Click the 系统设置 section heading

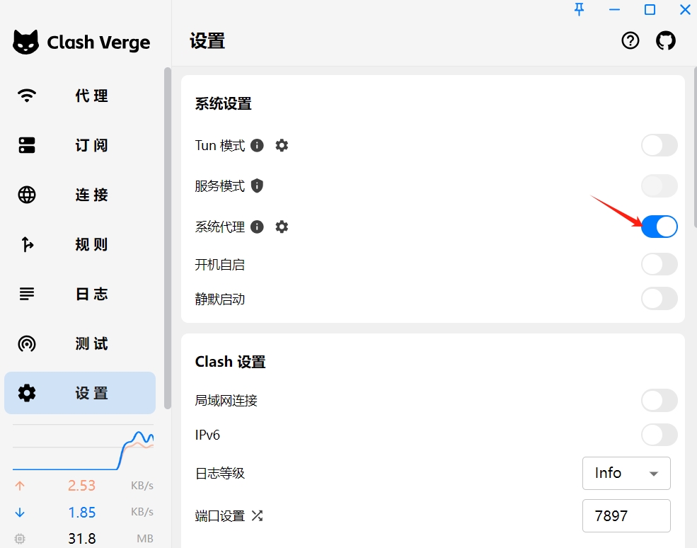tap(223, 103)
